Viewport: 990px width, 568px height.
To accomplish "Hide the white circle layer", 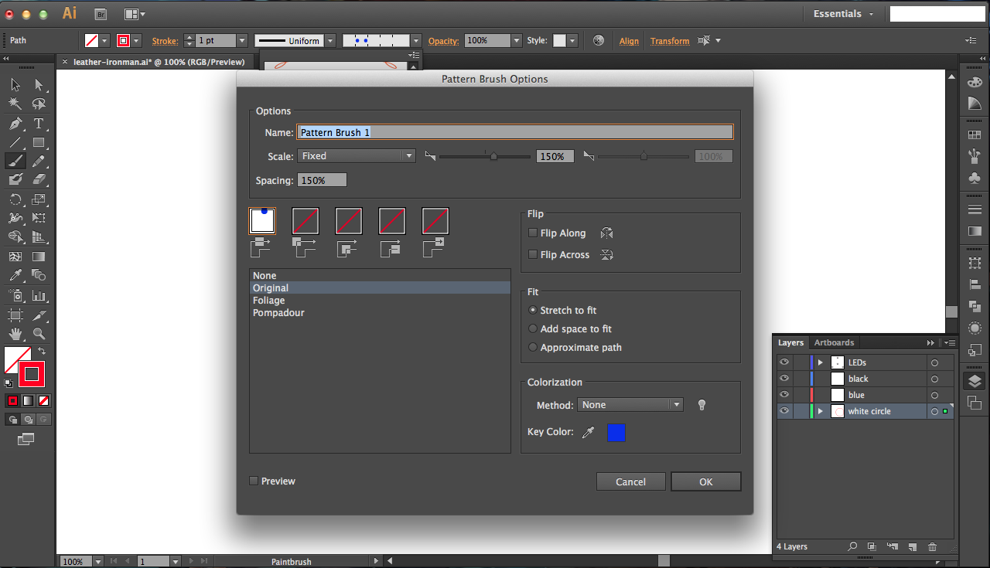I will 784,411.
